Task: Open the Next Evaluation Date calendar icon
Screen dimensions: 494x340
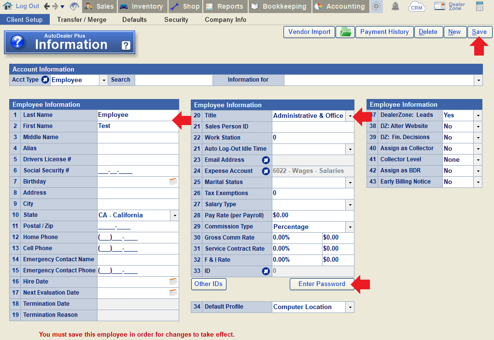Action: point(173,293)
